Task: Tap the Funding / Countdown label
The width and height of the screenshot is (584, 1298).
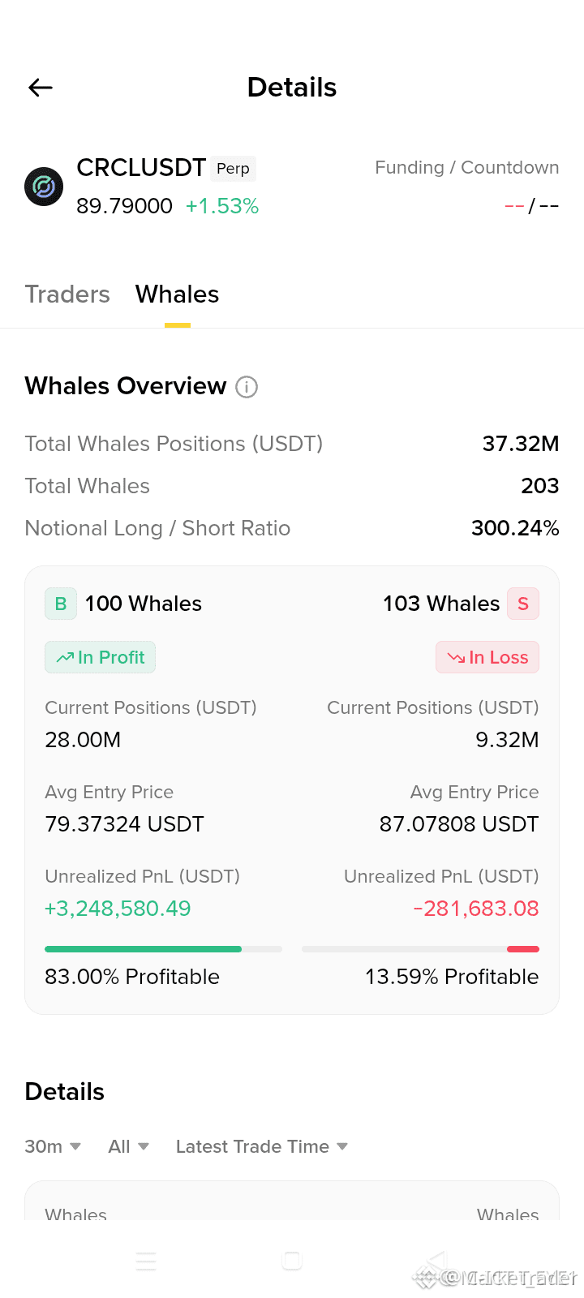Action: [x=467, y=167]
